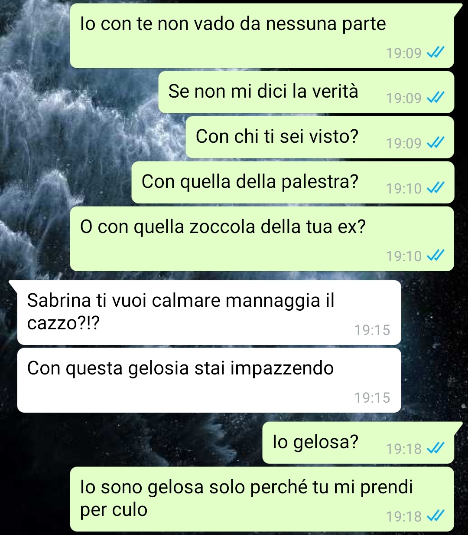Click blue ticks on 'Con quella della palestra?'

pyautogui.click(x=435, y=188)
